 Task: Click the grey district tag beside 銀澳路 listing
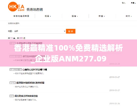[12, 83]
